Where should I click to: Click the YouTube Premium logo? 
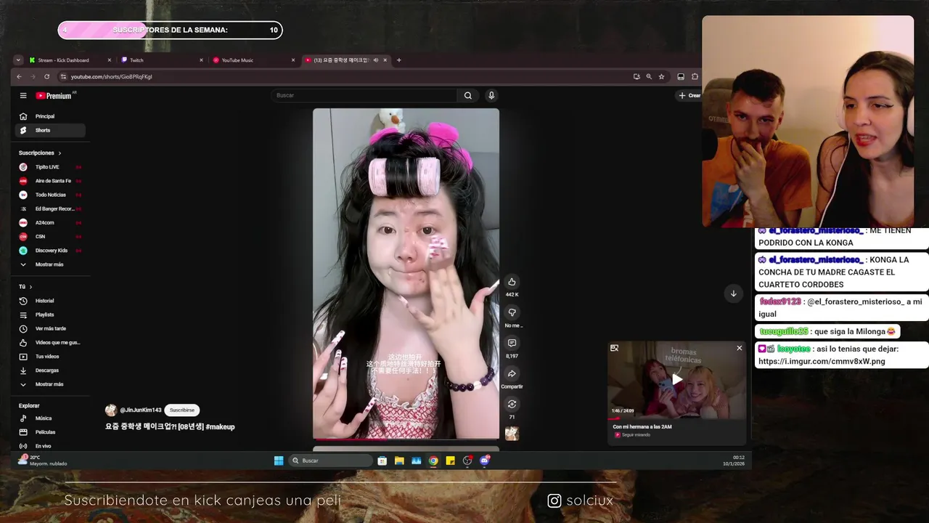55,95
